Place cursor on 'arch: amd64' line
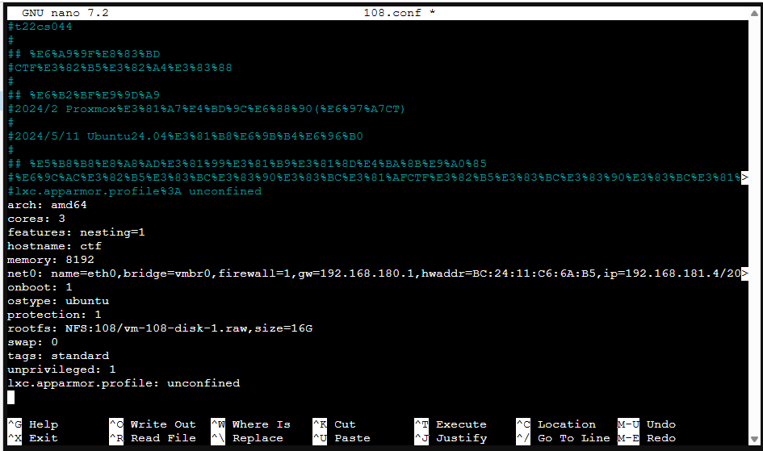The image size is (763, 451). tap(47, 205)
